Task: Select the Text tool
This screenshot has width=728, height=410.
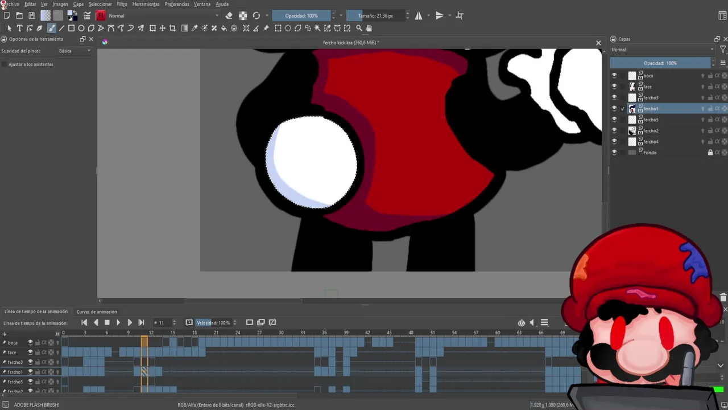Action: 19,28
